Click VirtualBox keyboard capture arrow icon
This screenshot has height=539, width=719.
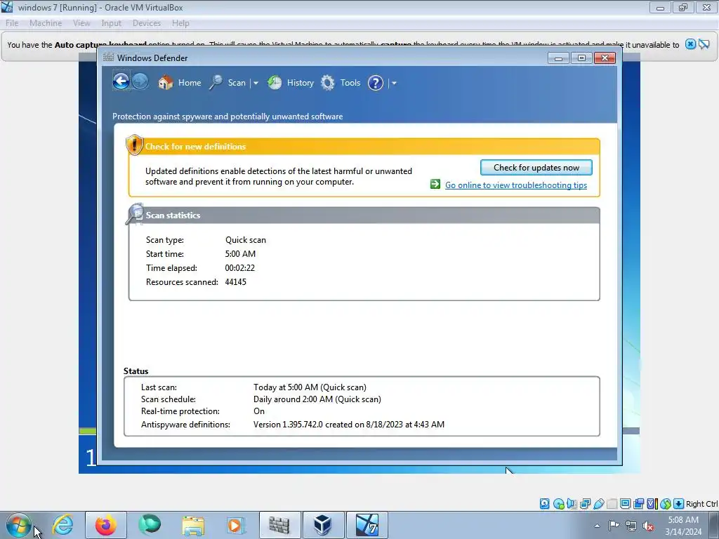click(679, 504)
